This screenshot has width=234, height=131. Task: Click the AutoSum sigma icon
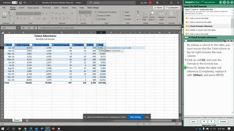138,12
